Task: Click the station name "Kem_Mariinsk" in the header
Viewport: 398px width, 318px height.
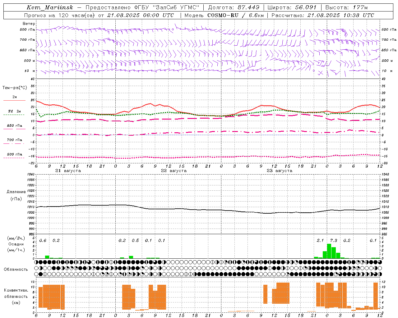Action: 50,7
